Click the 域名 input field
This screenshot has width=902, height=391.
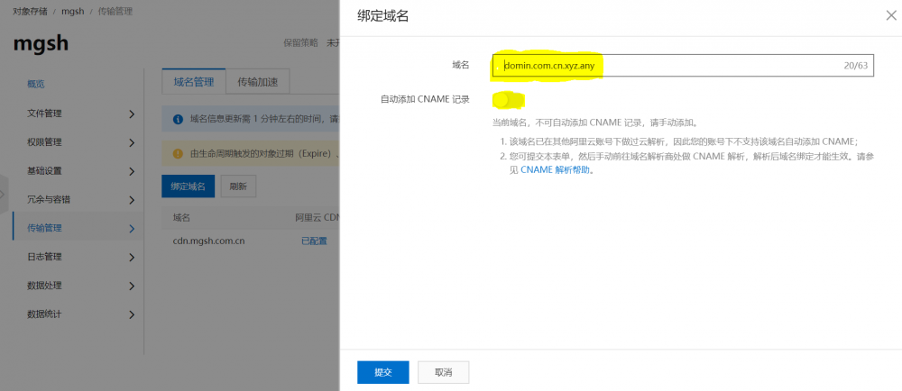pyautogui.click(x=683, y=66)
